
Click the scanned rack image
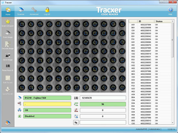coord(72,56)
